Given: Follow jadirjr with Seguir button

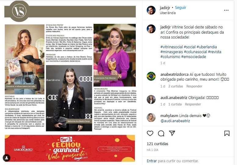Looking at the screenshot, I should tap(181, 8).
